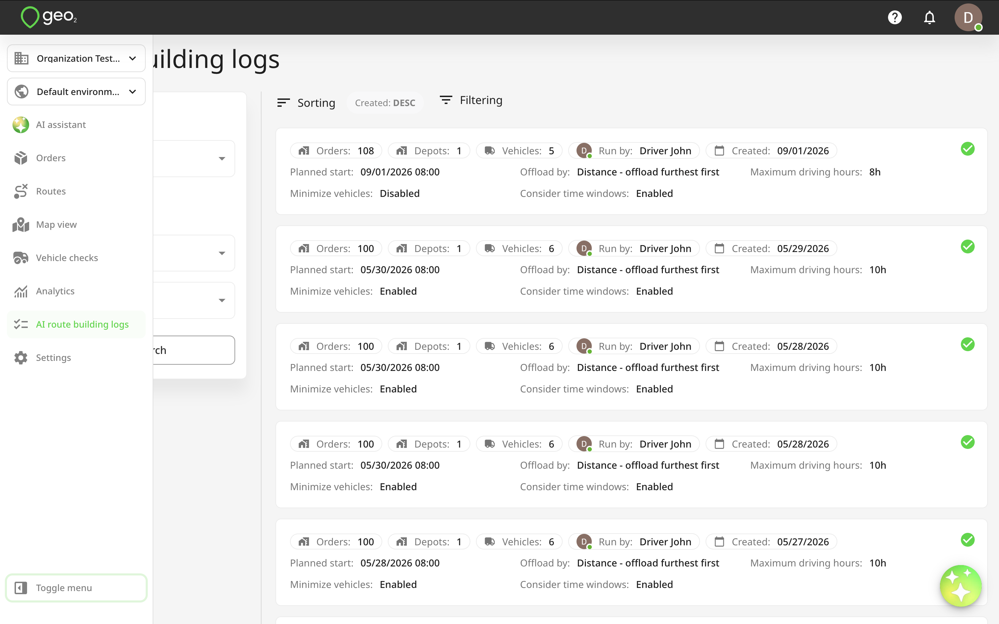
Task: Expand Default environment dropdown
Action: [76, 92]
